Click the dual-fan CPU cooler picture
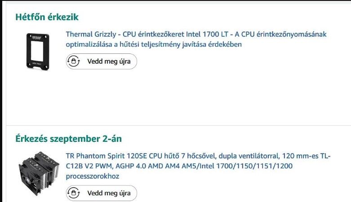The image size is (351, 202). 39,174
